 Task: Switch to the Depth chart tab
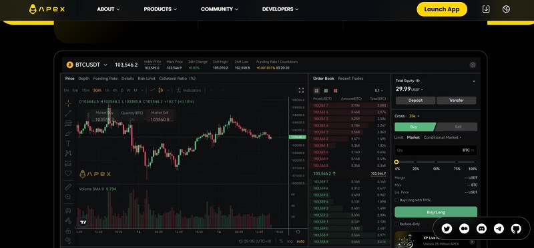[84, 78]
